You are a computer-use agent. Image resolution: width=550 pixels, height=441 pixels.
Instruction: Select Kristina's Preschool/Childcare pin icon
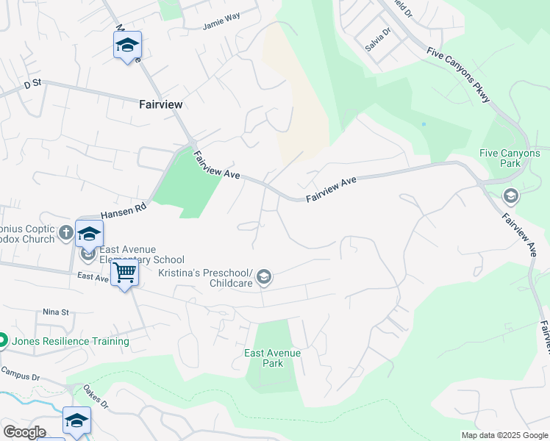pos(264,277)
